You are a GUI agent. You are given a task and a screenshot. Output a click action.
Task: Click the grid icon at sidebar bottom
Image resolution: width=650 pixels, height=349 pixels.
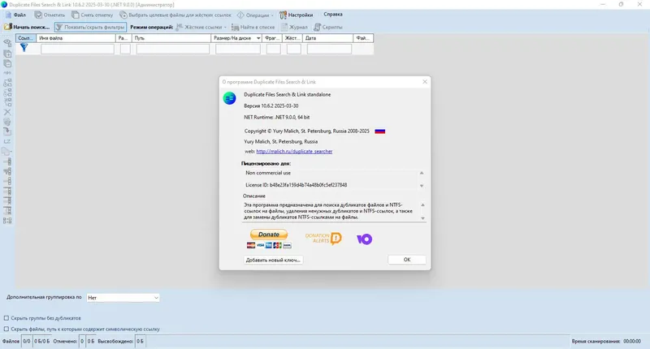7,221
